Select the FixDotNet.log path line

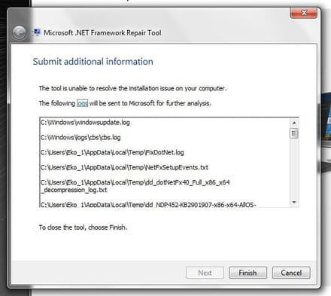pyautogui.click(x=112, y=152)
